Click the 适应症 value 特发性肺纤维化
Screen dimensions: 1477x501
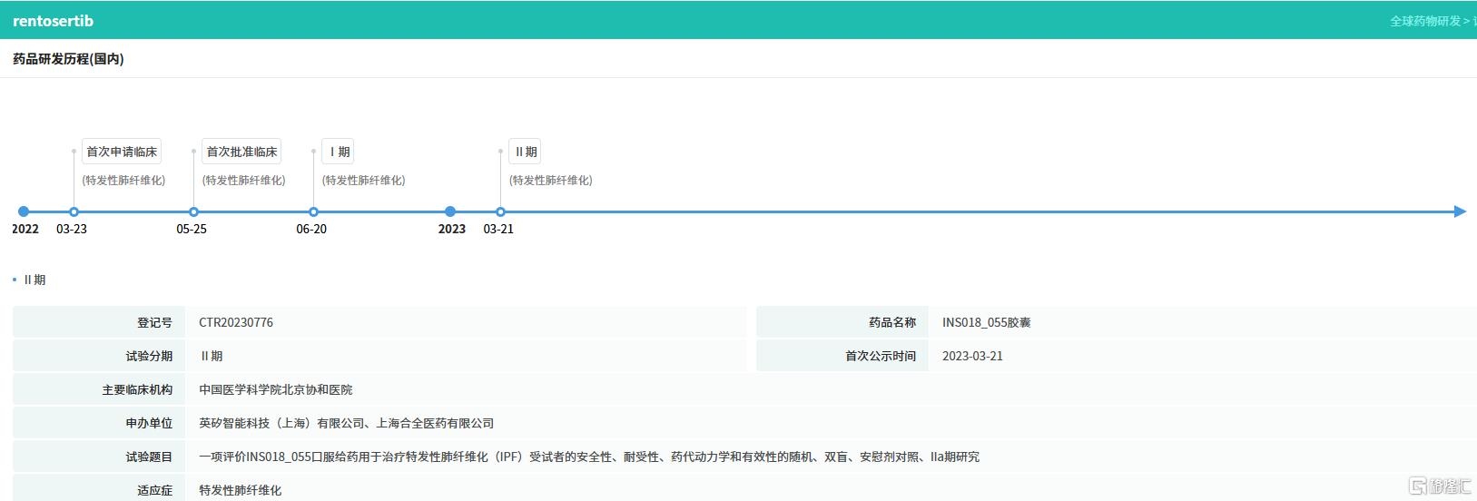pyautogui.click(x=241, y=490)
